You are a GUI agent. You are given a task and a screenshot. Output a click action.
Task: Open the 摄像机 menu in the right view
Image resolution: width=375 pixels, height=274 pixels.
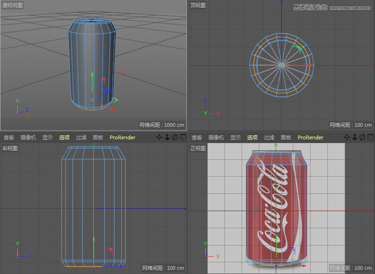pyautogui.click(x=28, y=137)
